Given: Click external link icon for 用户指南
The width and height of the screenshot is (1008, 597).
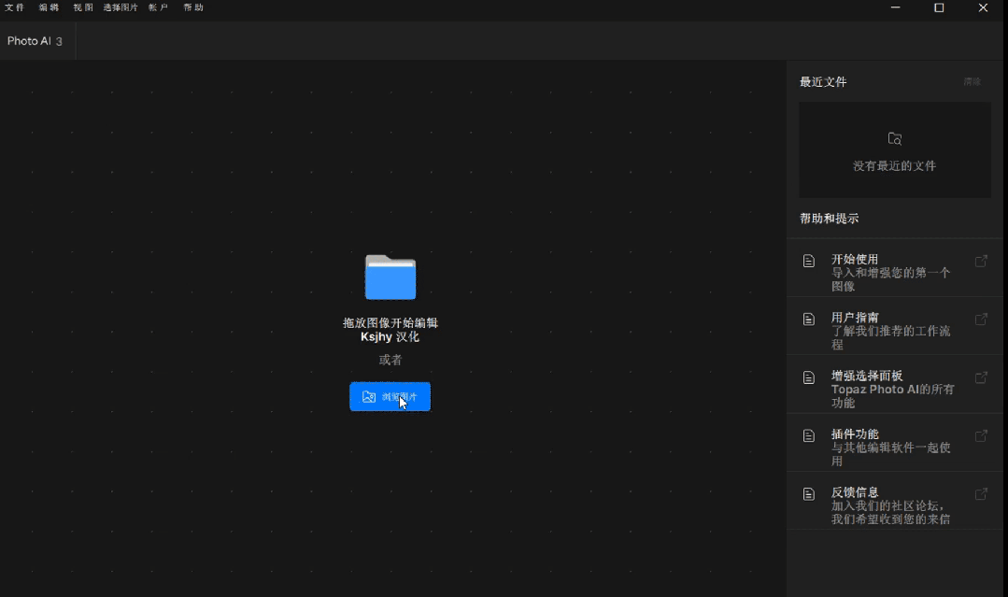Looking at the screenshot, I should tap(981, 320).
